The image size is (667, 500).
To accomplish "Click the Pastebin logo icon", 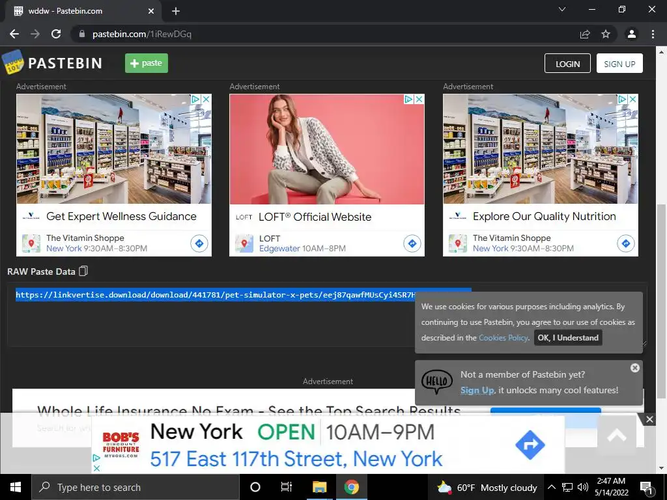I will [x=13, y=62].
